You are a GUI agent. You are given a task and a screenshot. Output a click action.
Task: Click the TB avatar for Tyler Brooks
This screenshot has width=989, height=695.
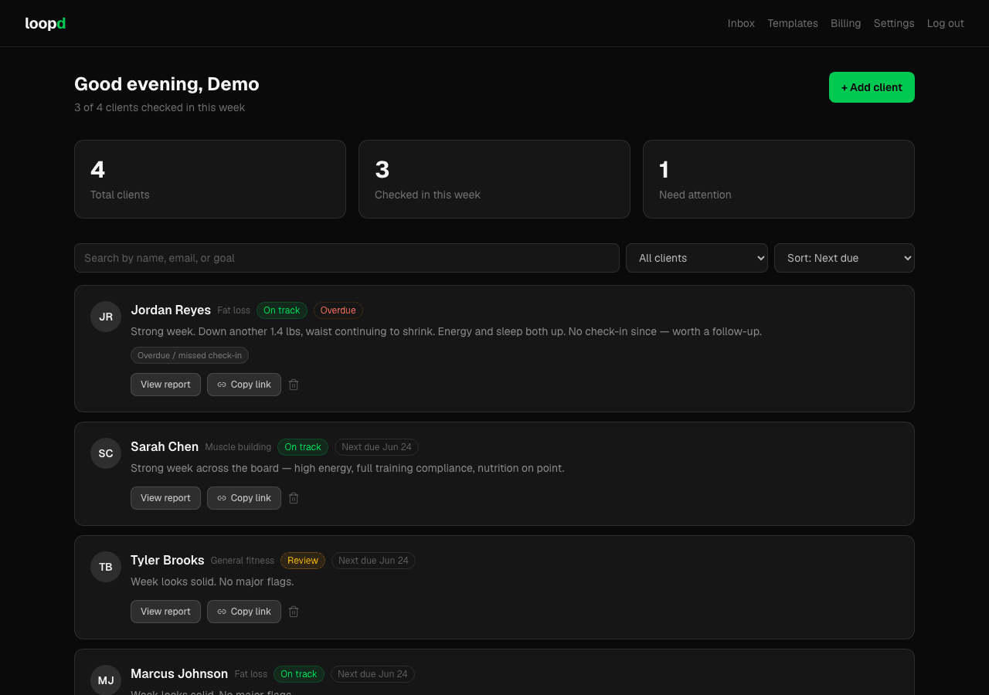click(106, 567)
